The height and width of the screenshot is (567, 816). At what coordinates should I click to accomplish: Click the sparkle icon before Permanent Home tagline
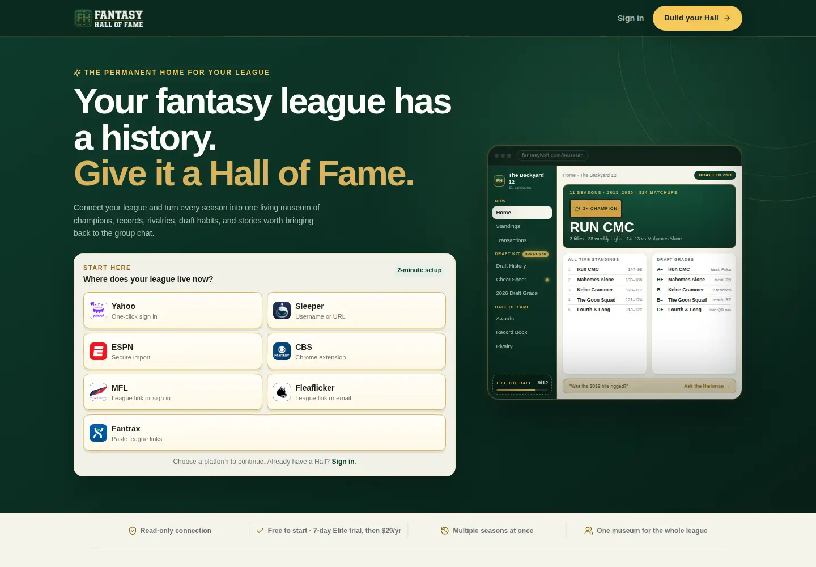pyautogui.click(x=78, y=73)
